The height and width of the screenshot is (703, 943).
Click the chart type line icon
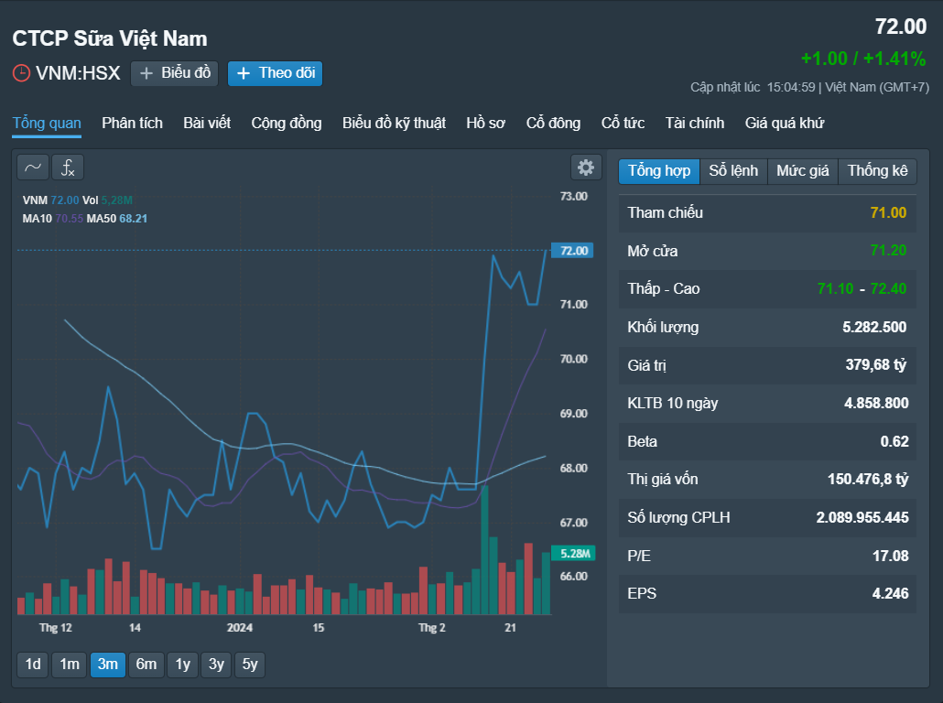33,168
